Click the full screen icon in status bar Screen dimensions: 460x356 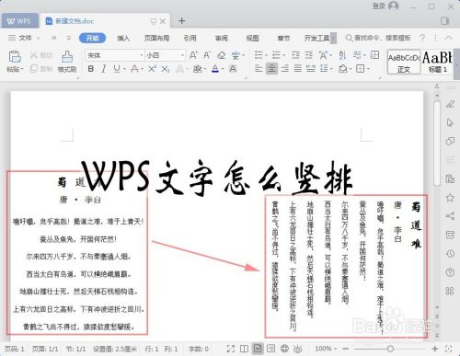point(231,349)
